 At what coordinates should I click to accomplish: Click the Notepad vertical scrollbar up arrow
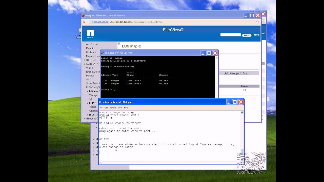click(242, 112)
